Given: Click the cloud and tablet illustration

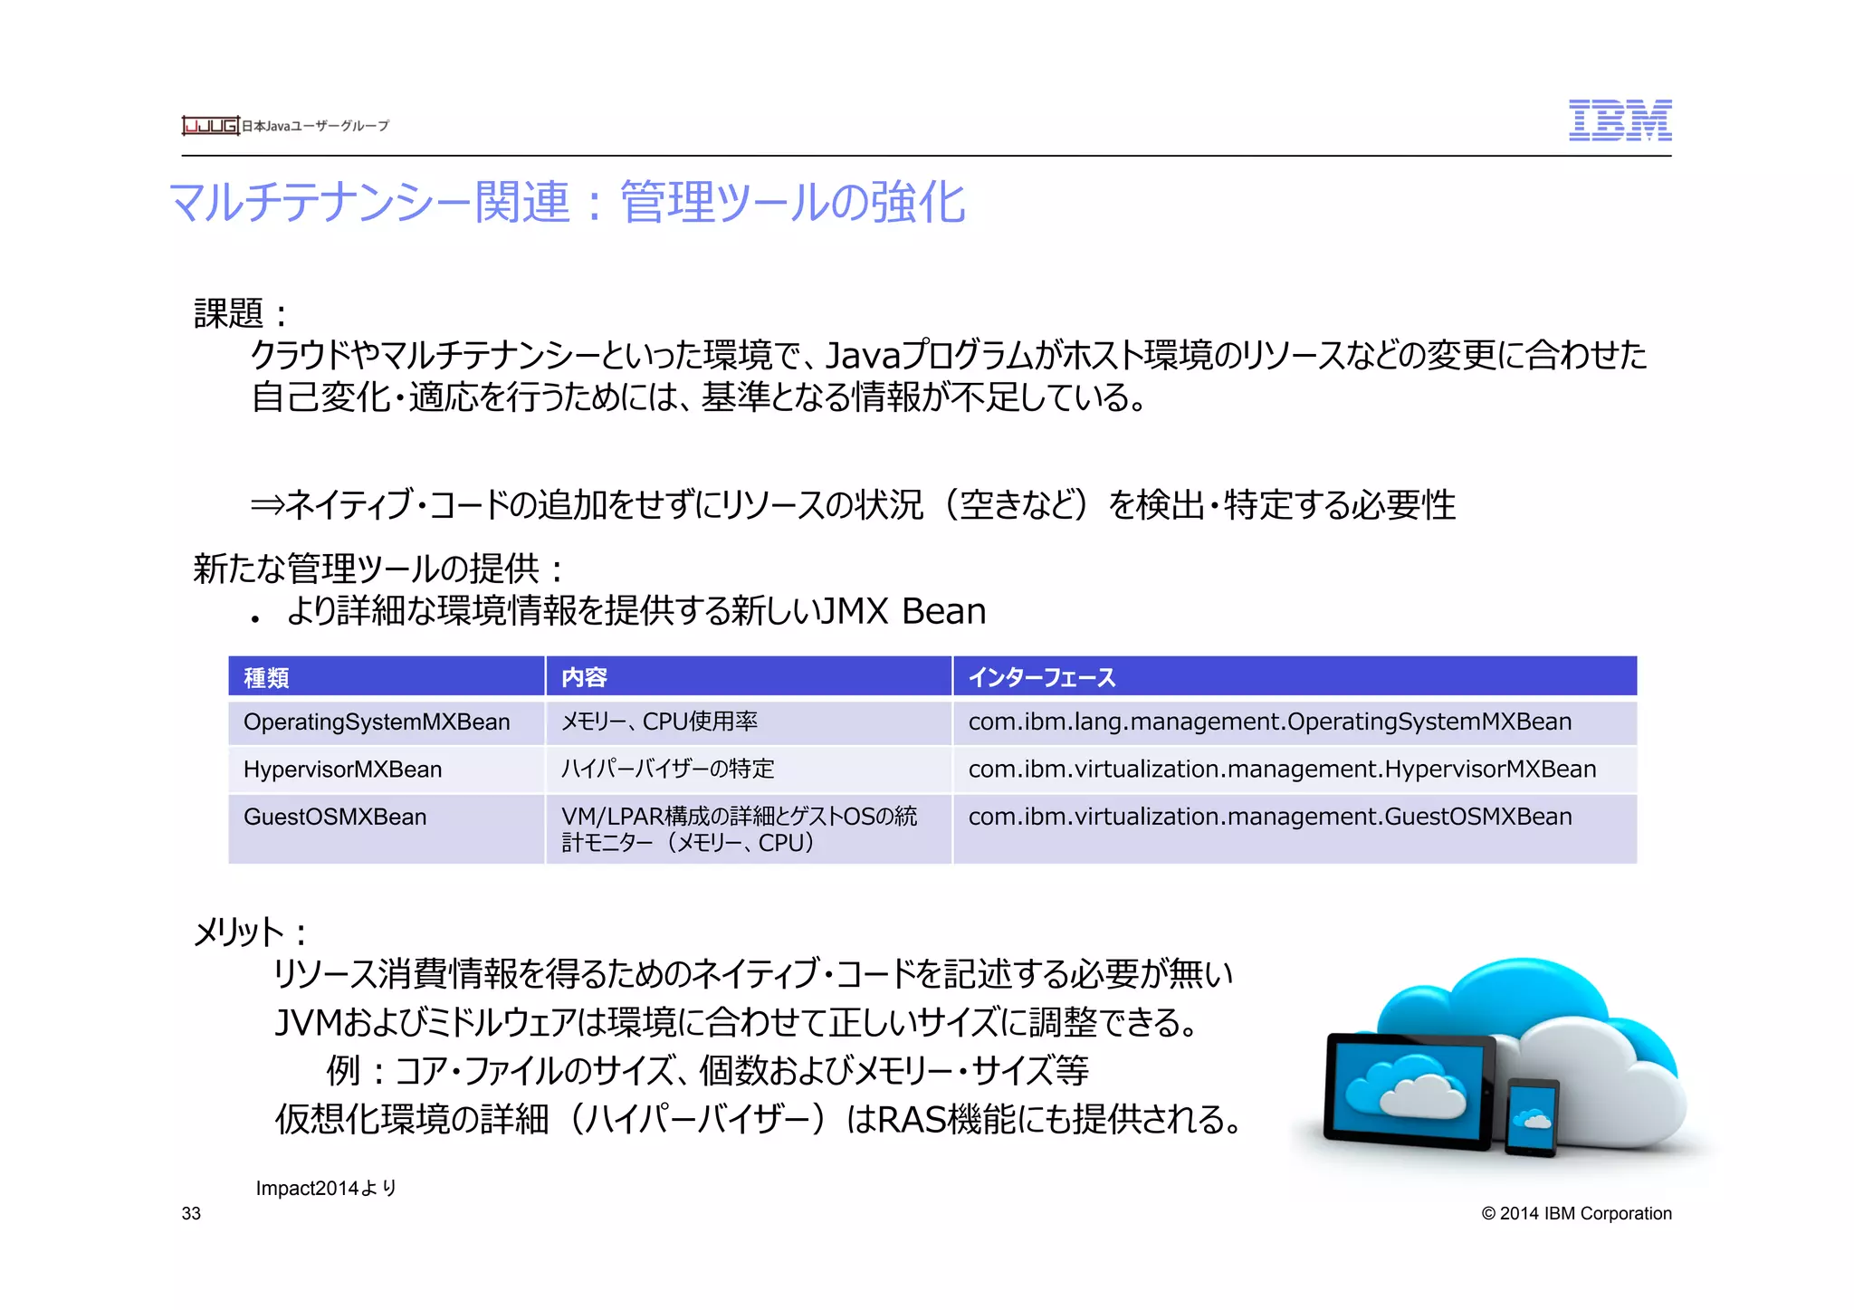Looking at the screenshot, I should (1505, 1060).
